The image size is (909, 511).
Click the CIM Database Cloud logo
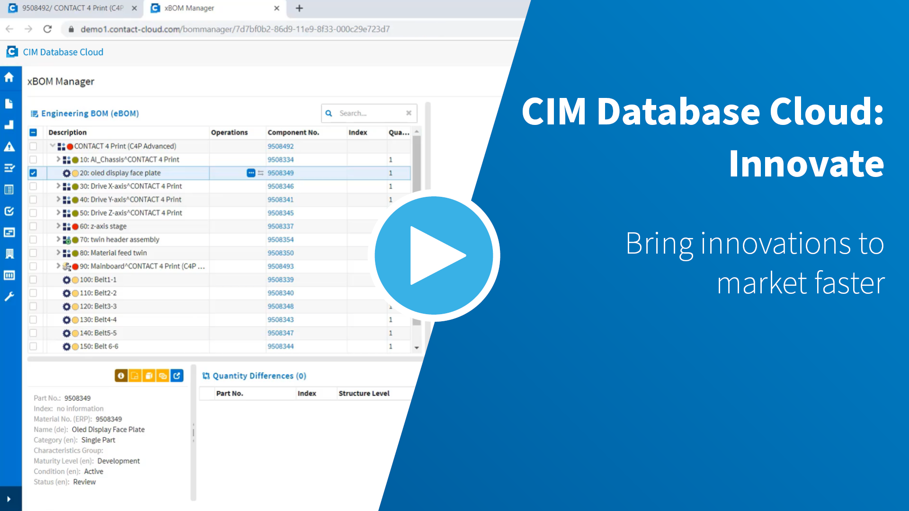[x=12, y=52]
